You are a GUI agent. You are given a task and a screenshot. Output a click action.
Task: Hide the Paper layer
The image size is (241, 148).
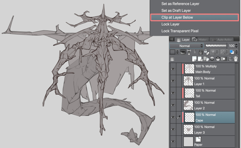point(173,141)
